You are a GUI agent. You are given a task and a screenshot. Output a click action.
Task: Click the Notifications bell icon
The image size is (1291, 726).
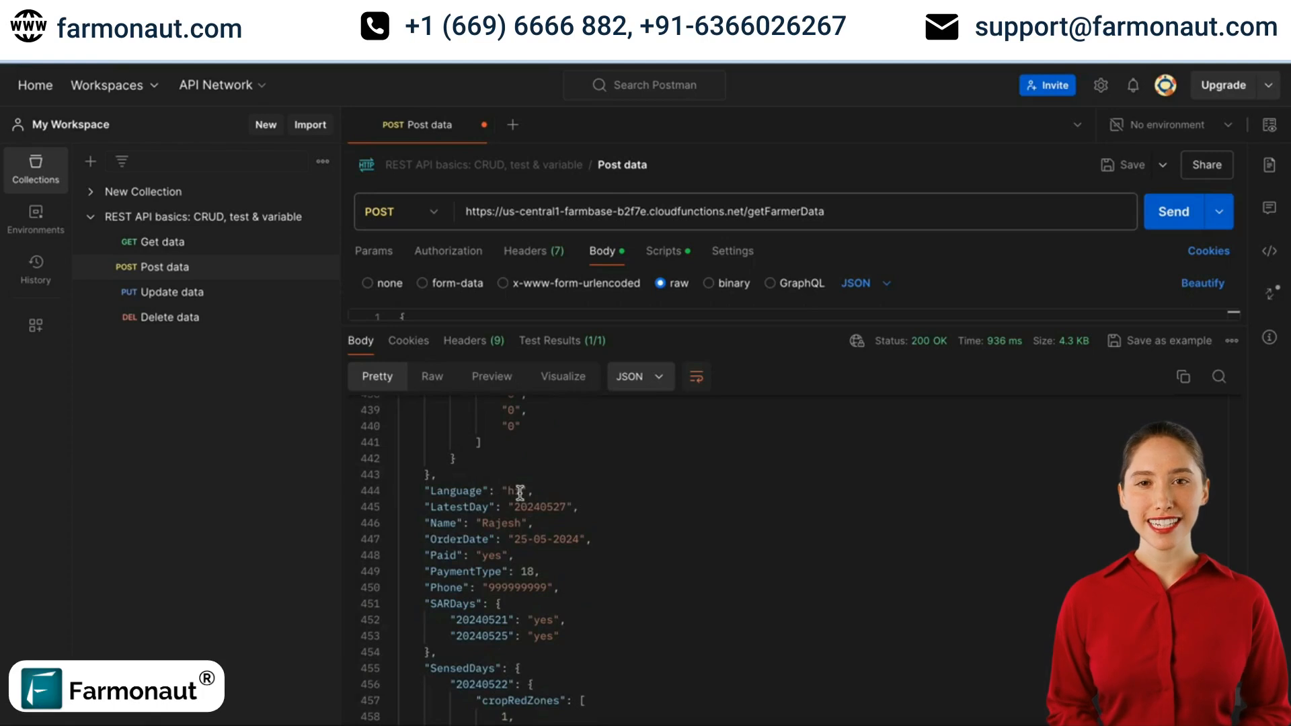coord(1133,84)
